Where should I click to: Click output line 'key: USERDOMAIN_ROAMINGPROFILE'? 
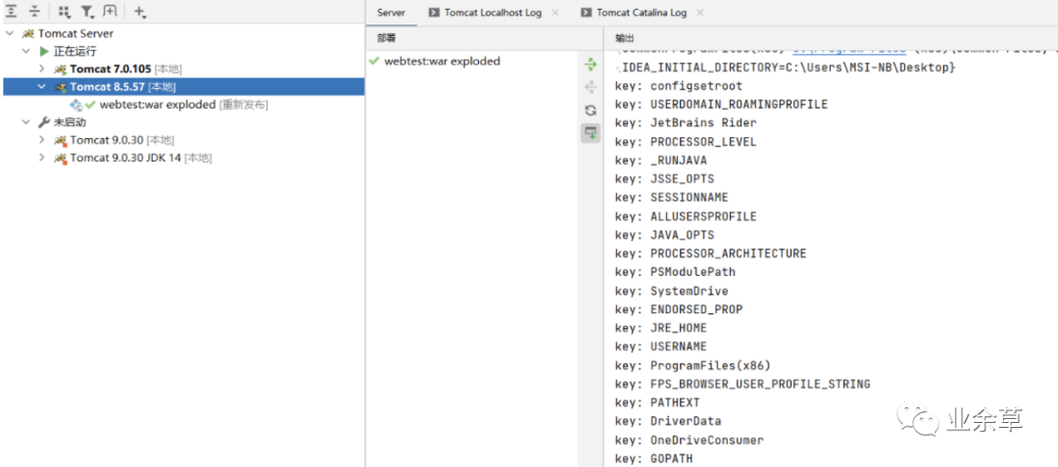(x=721, y=105)
